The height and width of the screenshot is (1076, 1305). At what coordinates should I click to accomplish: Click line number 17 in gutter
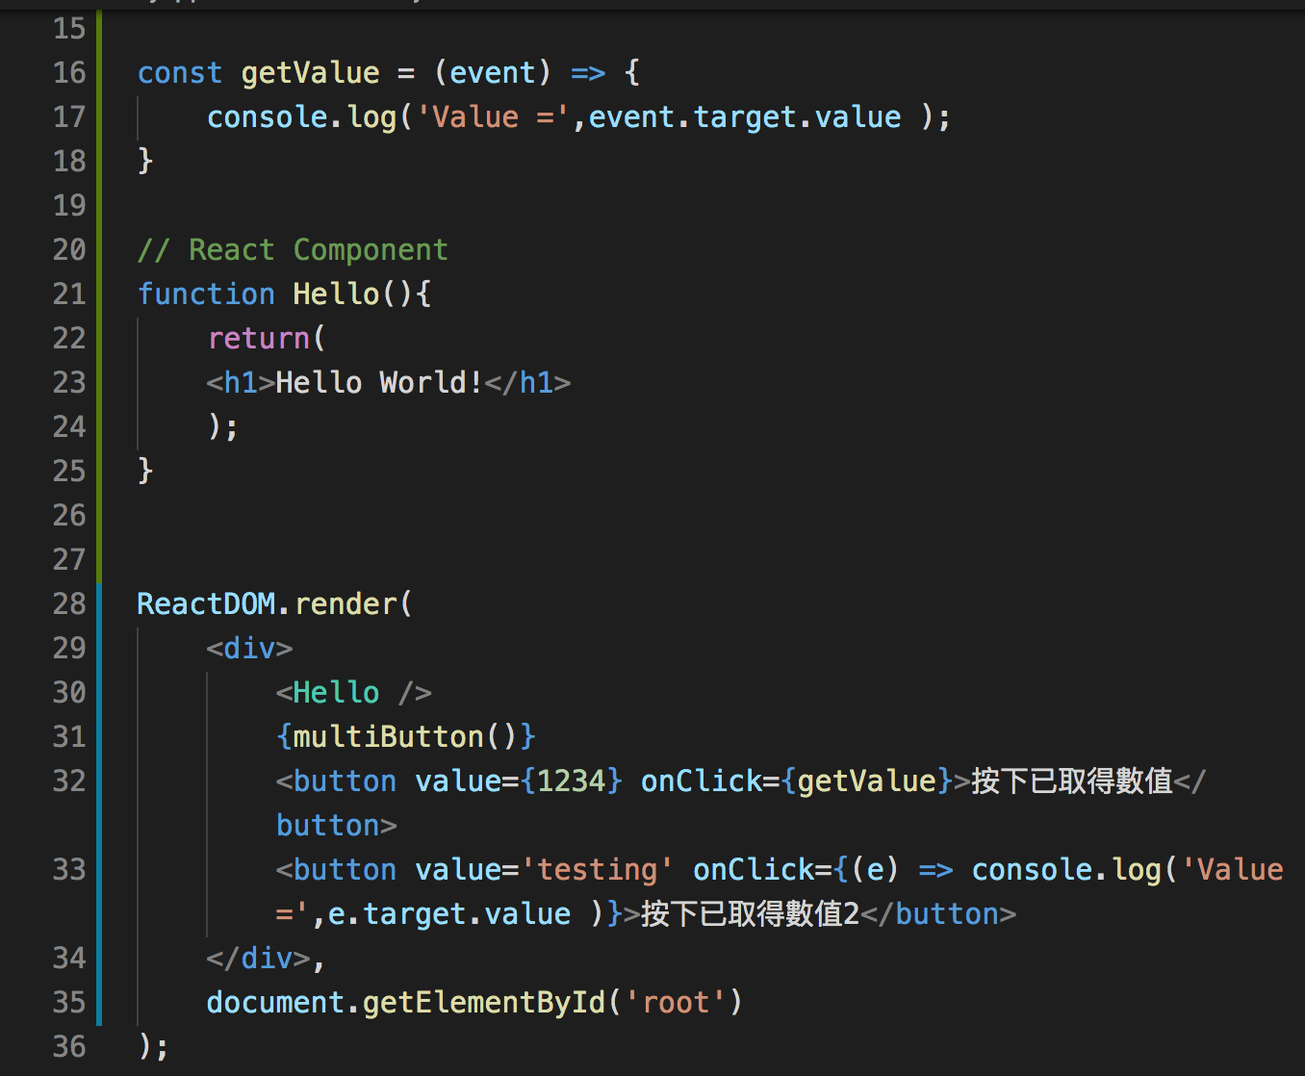coord(69,116)
